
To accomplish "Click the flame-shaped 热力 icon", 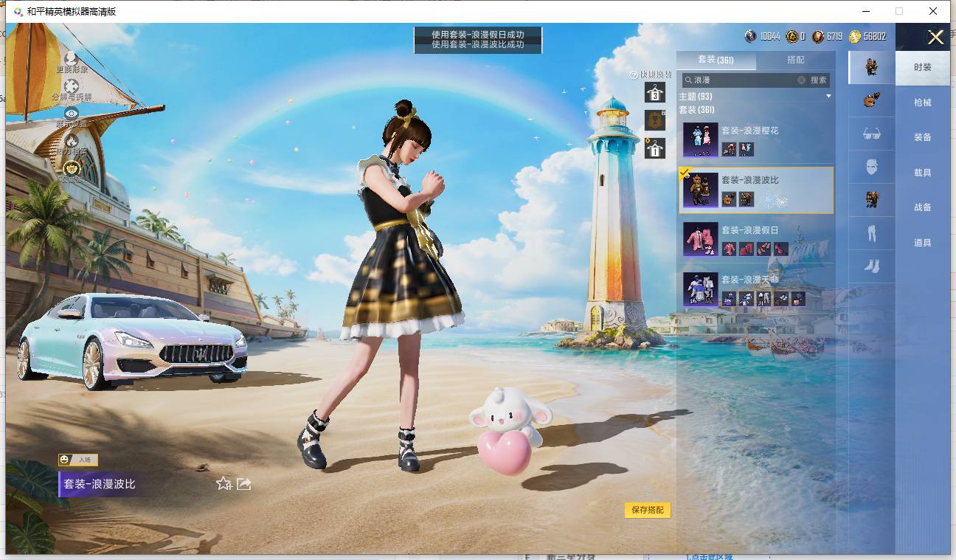I will pos(72,140).
